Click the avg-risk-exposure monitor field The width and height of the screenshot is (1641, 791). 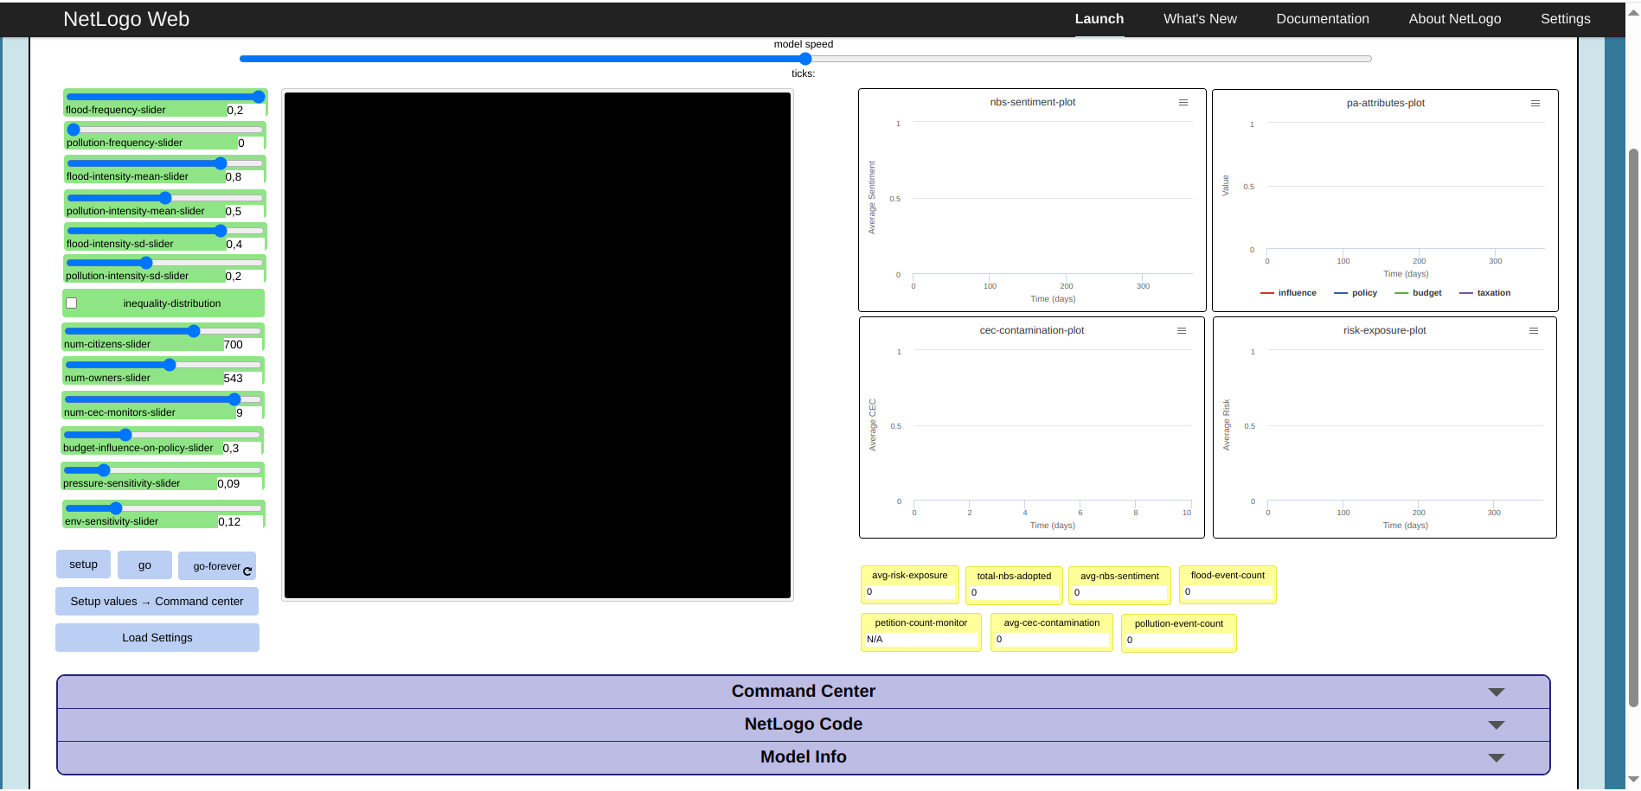click(x=909, y=591)
